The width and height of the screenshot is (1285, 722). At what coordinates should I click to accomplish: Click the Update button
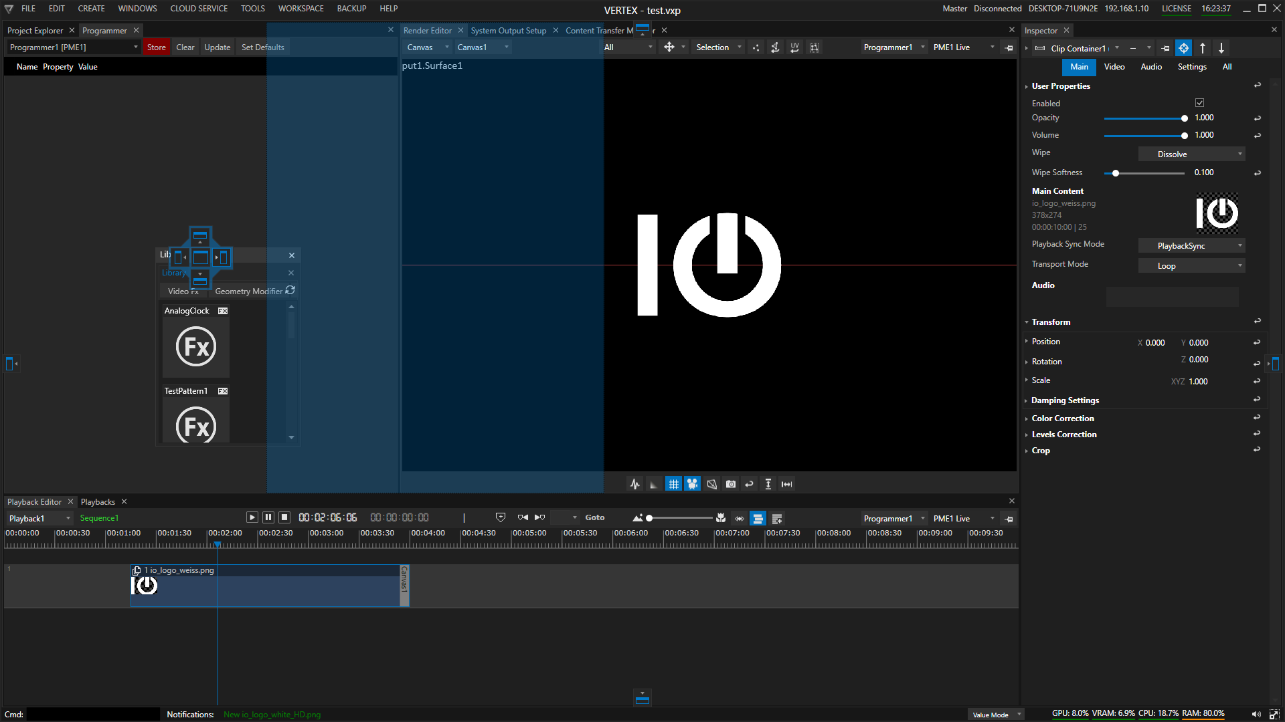217,47
